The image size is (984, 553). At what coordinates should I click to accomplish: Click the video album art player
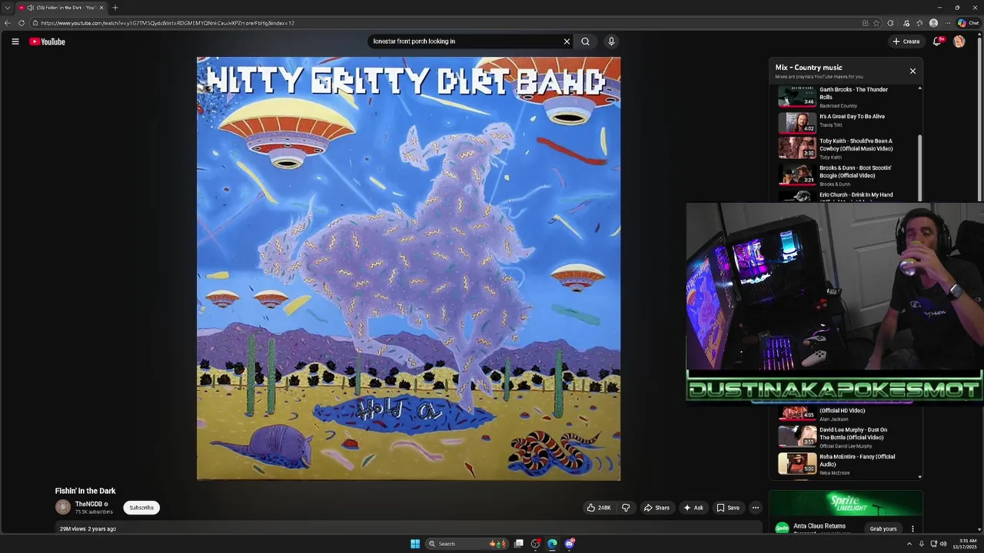(408, 268)
